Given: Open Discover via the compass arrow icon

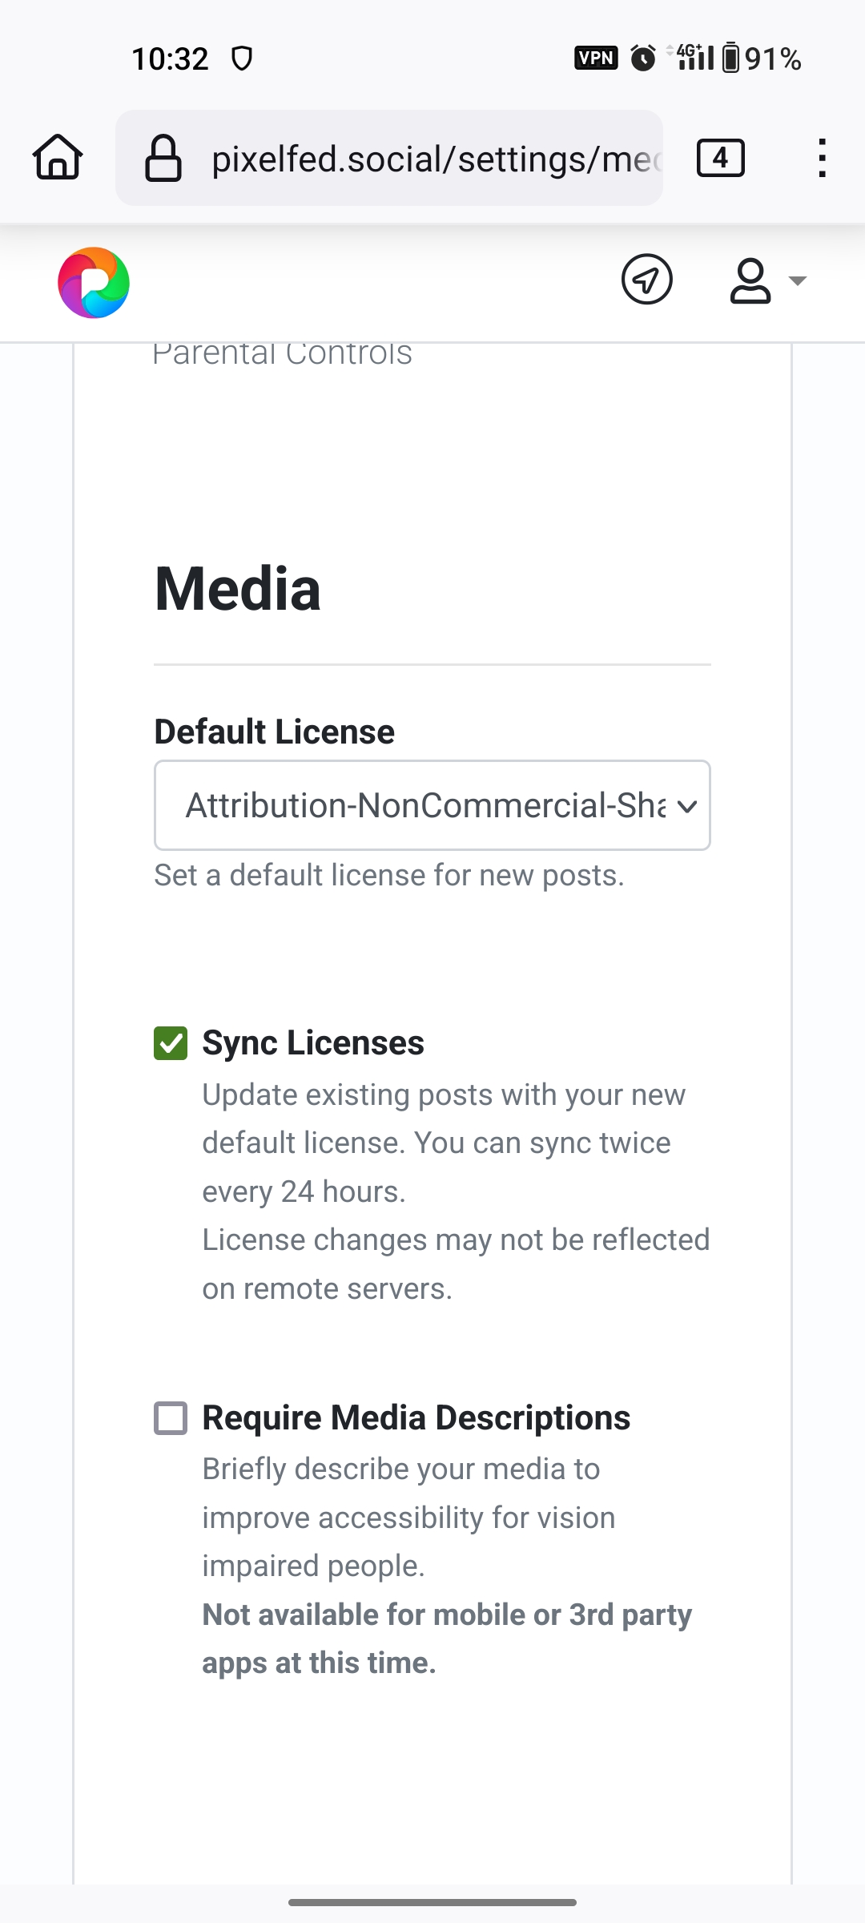Looking at the screenshot, I should [646, 280].
